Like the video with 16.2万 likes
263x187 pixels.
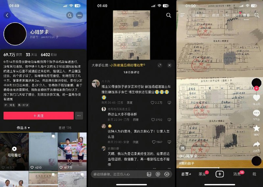pos(256,98)
